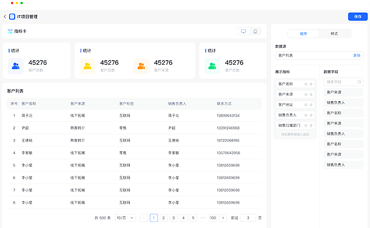
Task: Open settings for 销售负责人 indicator
Action: click(306, 115)
